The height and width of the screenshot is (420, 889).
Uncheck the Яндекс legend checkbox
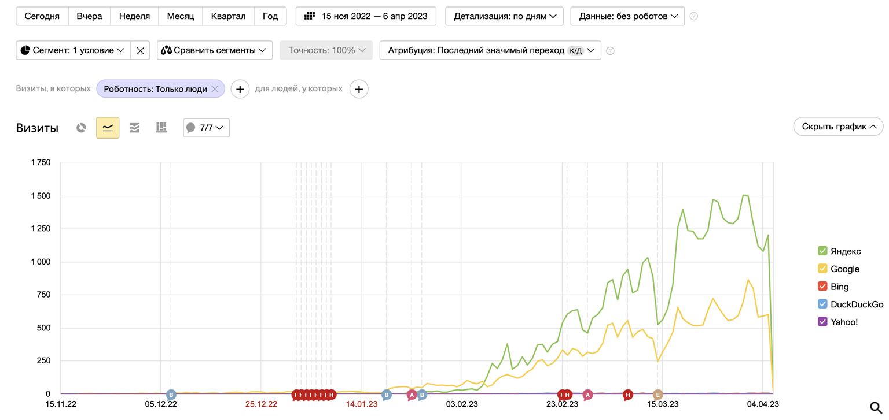[x=822, y=251]
